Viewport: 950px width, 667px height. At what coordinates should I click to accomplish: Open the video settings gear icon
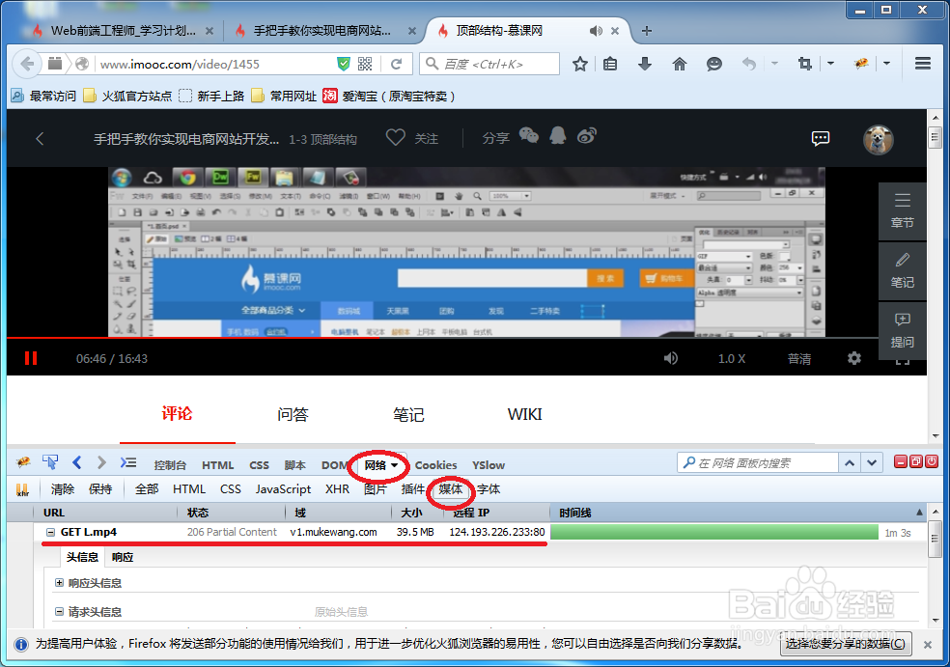tap(854, 358)
